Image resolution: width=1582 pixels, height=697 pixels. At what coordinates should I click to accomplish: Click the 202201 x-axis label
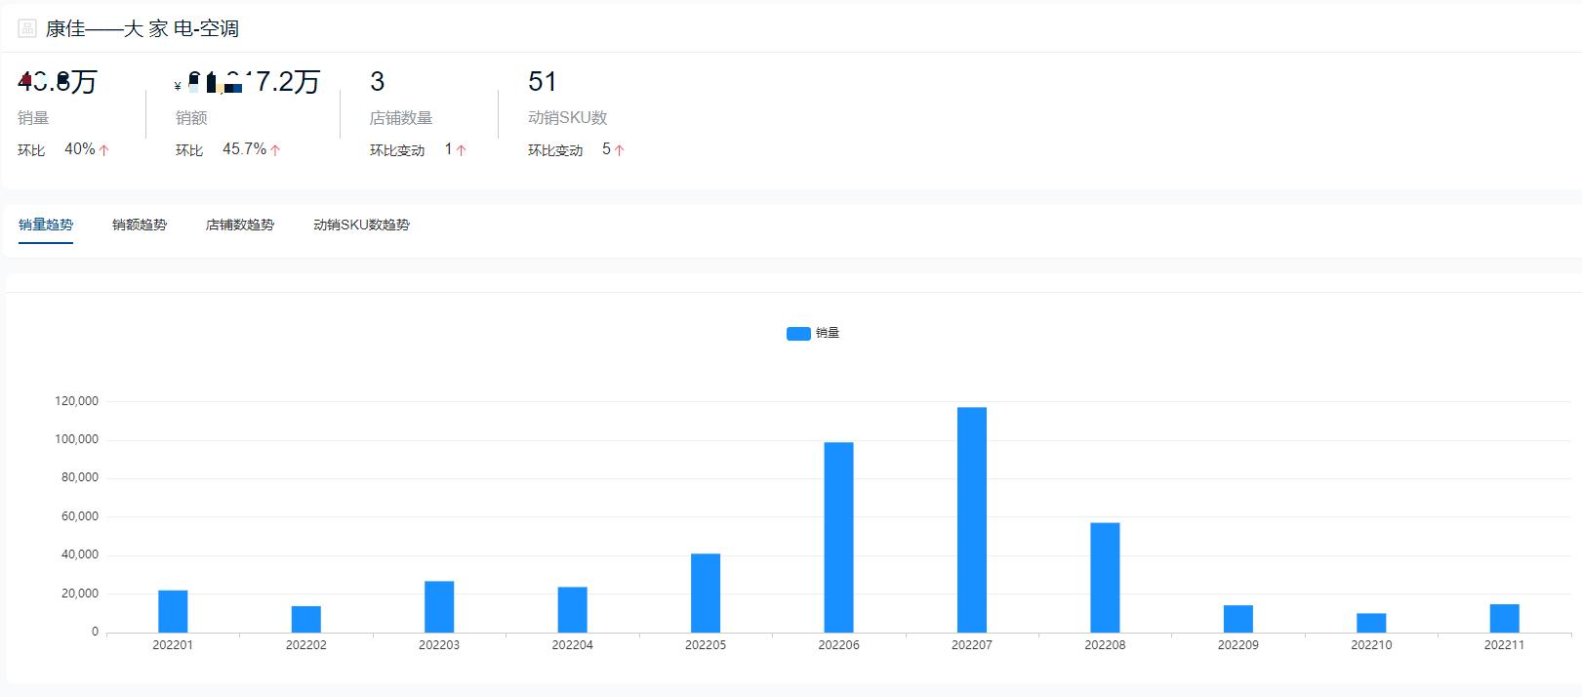tap(173, 645)
